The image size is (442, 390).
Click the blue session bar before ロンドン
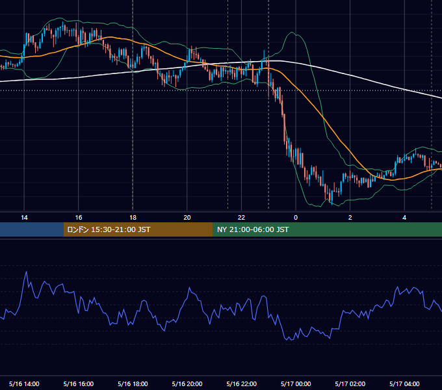[x=32, y=229]
